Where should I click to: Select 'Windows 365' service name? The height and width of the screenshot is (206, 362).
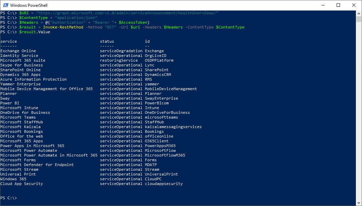point(14,179)
